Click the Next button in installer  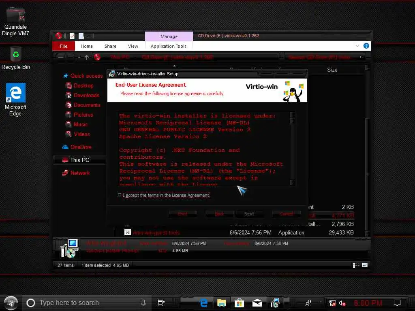pos(249,214)
